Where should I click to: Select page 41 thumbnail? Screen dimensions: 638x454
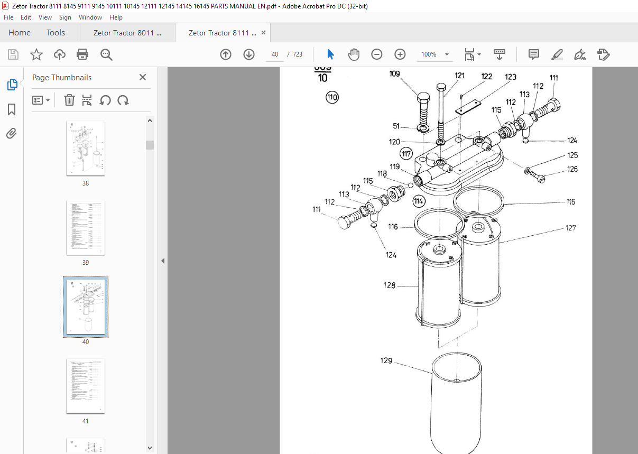(86, 386)
